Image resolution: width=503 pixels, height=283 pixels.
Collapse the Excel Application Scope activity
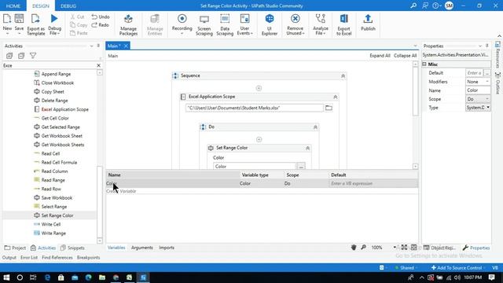coord(336,97)
